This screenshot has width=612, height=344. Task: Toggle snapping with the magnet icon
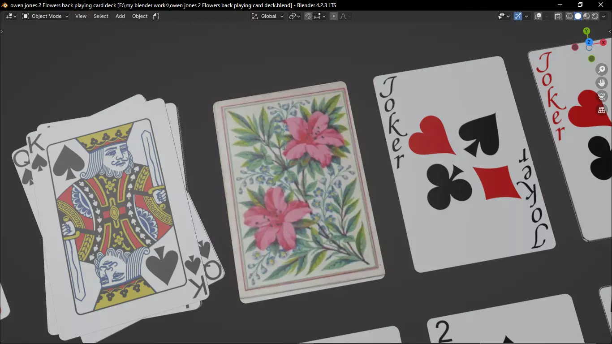click(x=308, y=16)
